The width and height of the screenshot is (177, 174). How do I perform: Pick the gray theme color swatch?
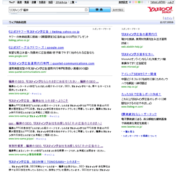pyautogui.click(x=143, y=2)
